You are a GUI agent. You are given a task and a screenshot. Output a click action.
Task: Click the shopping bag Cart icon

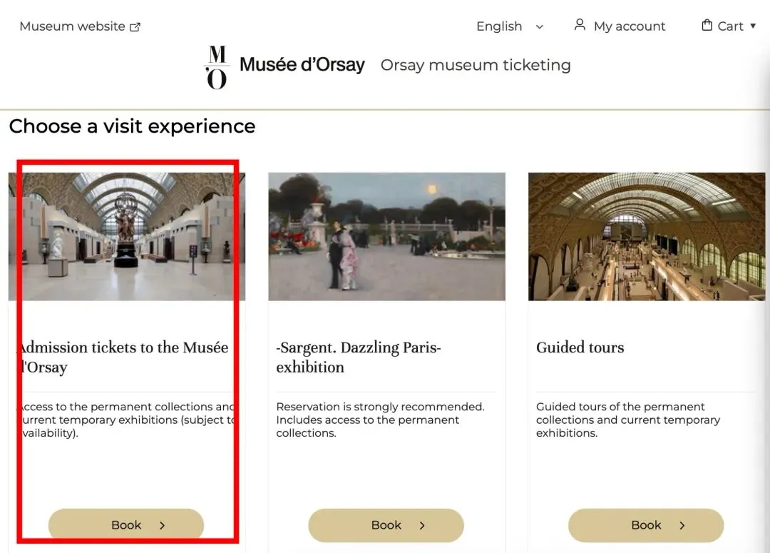707,26
